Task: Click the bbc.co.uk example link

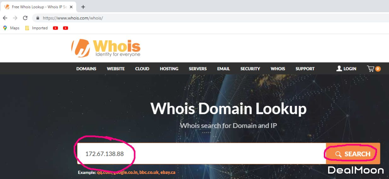Action: click(x=149, y=173)
